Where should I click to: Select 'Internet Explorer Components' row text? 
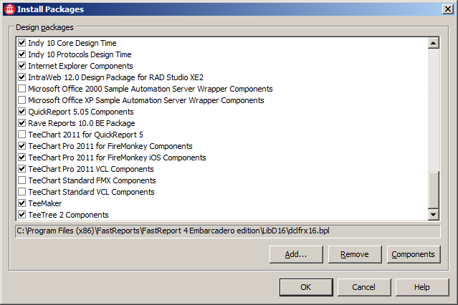click(80, 66)
